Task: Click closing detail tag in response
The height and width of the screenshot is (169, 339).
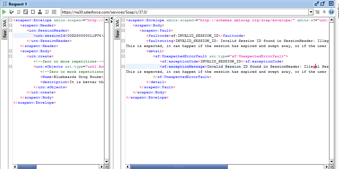Action: 156,82
